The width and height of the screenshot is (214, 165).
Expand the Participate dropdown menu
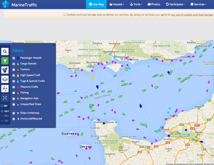point(175,4)
